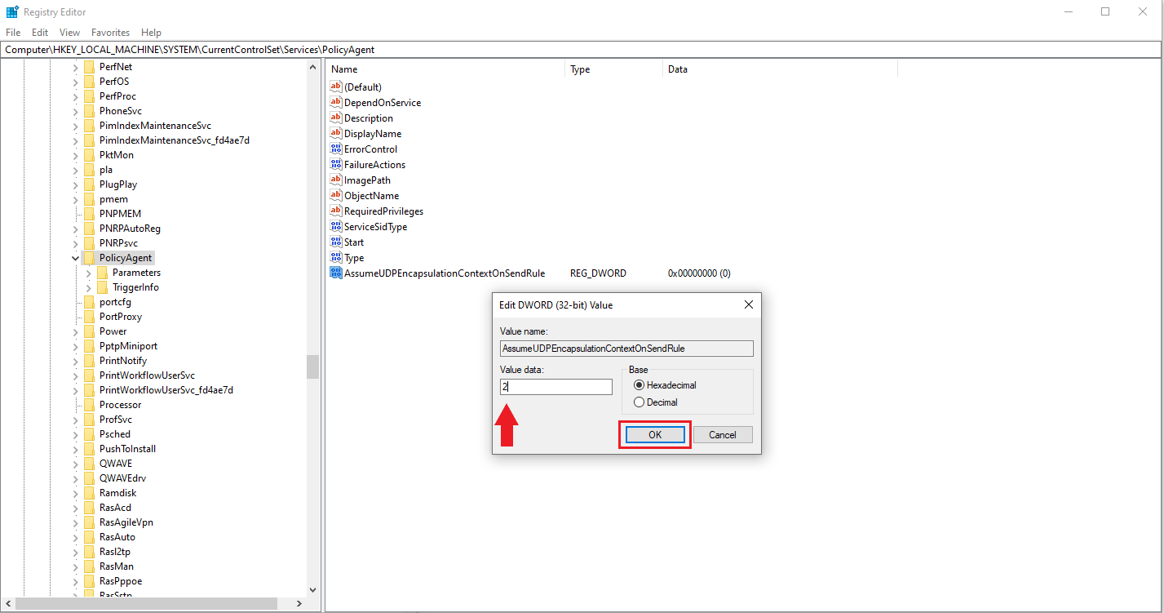Image resolution: width=1164 pixels, height=613 pixels.
Task: Select the PolicyAgent folder icon in tree
Action: tap(89, 258)
